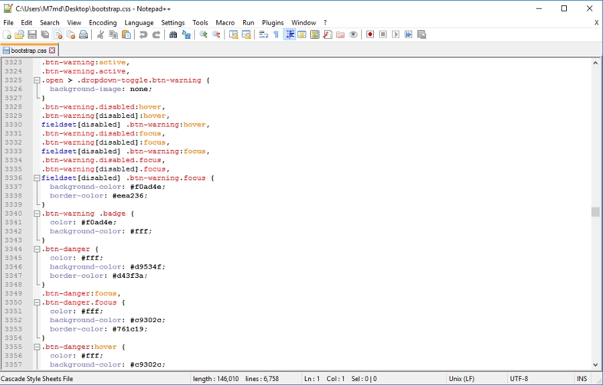Open the Document Map panel icon
Screen dimensions: 603x385
pos(315,35)
